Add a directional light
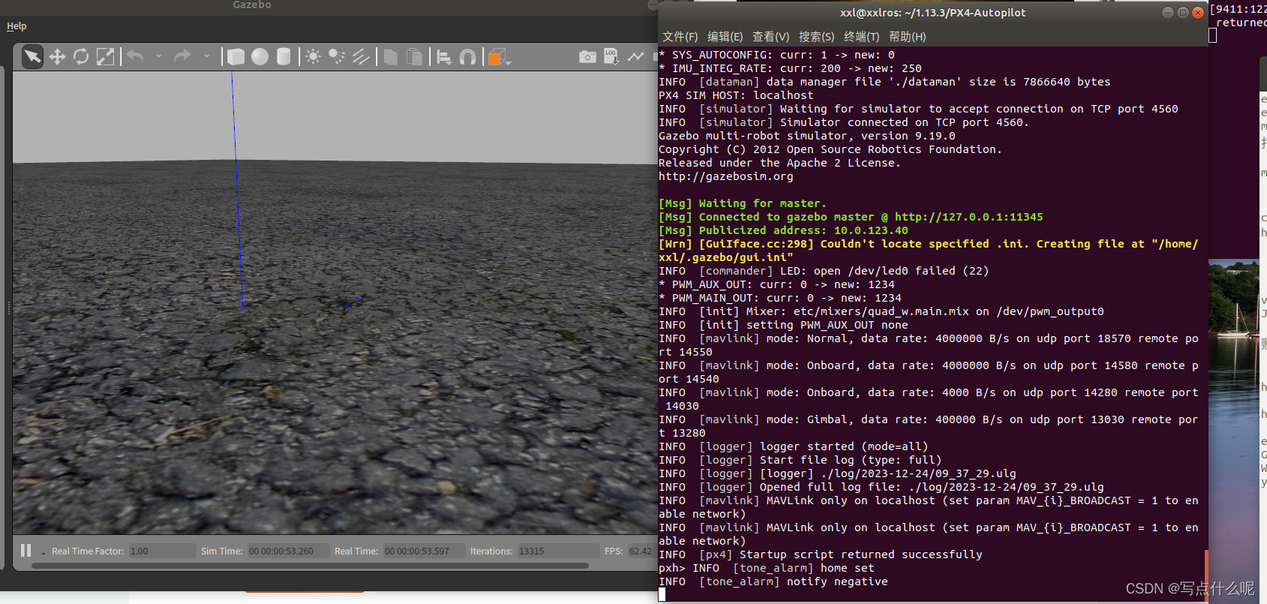 361,57
